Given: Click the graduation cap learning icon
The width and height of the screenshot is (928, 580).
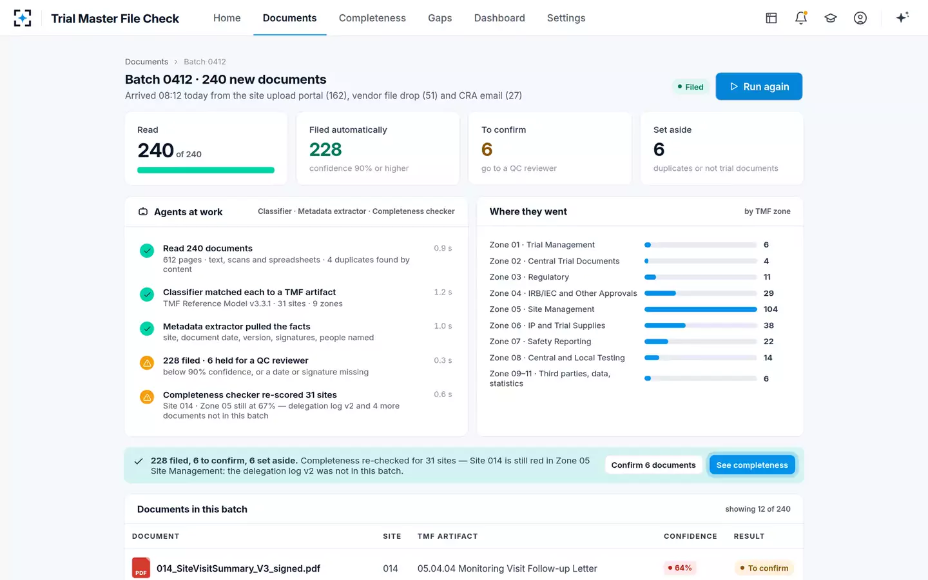Looking at the screenshot, I should coord(831,18).
